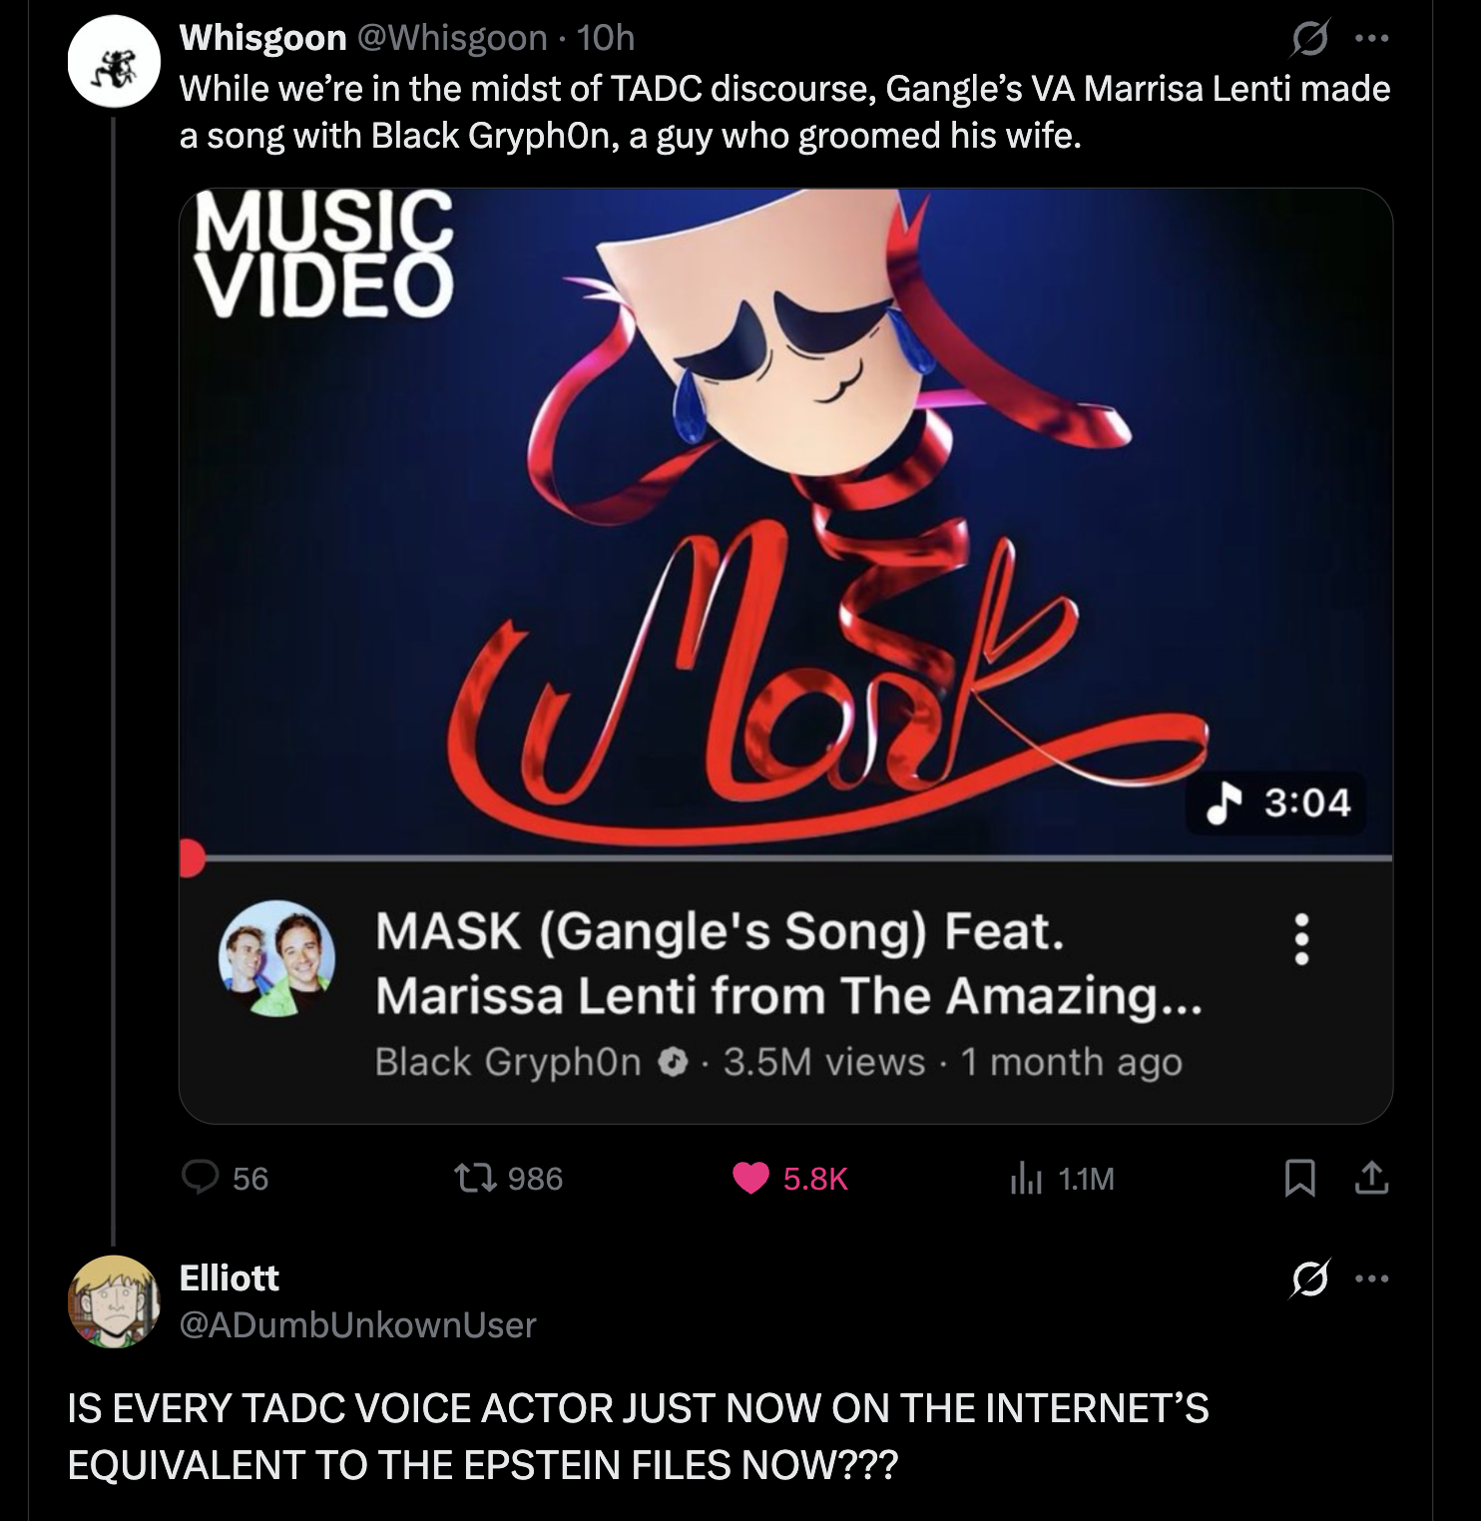The image size is (1481, 1521).
Task: Like Whisgoon's post with the heart icon
Action: pos(750,1178)
